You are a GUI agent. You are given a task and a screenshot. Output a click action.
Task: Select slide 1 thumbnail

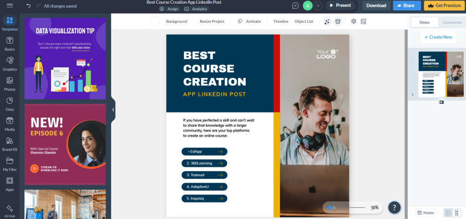[441, 74]
